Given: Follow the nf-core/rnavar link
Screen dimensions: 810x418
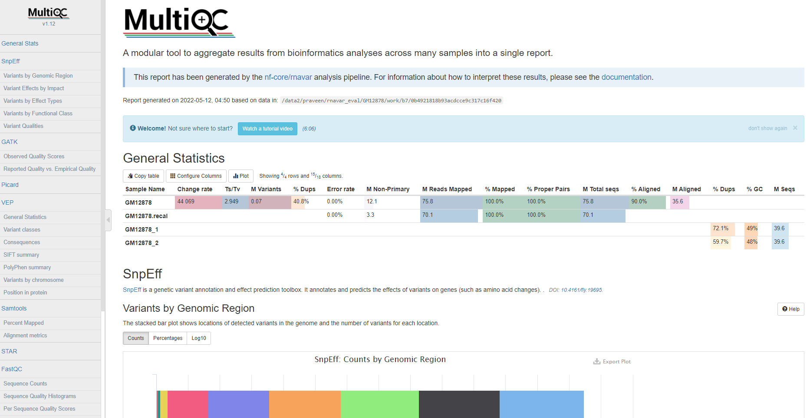Looking at the screenshot, I should (x=288, y=77).
